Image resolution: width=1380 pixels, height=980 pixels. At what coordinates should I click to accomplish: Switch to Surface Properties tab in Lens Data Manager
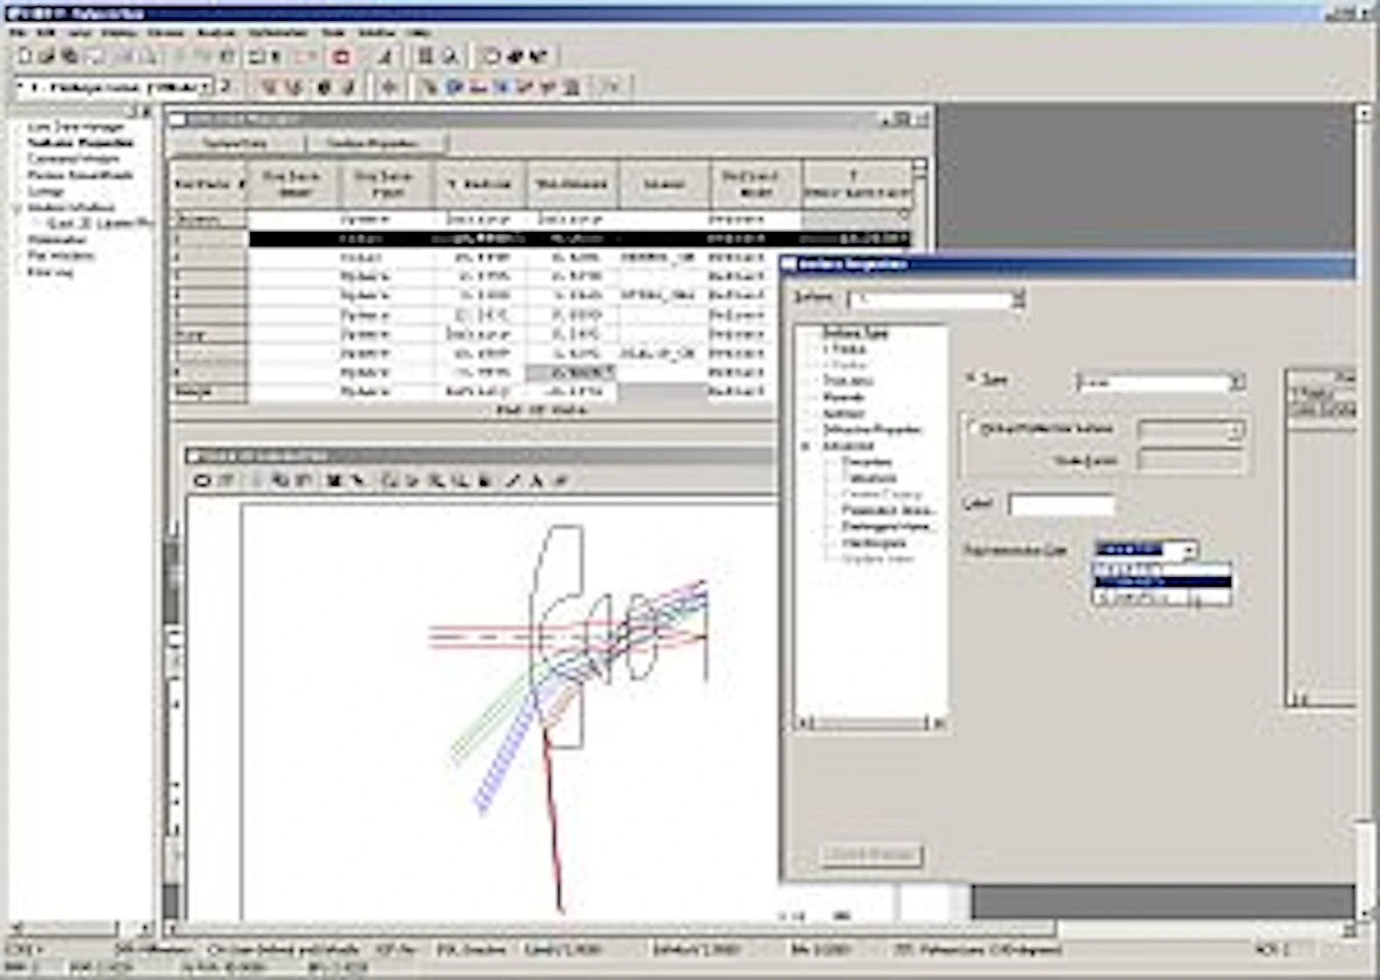[x=373, y=143]
